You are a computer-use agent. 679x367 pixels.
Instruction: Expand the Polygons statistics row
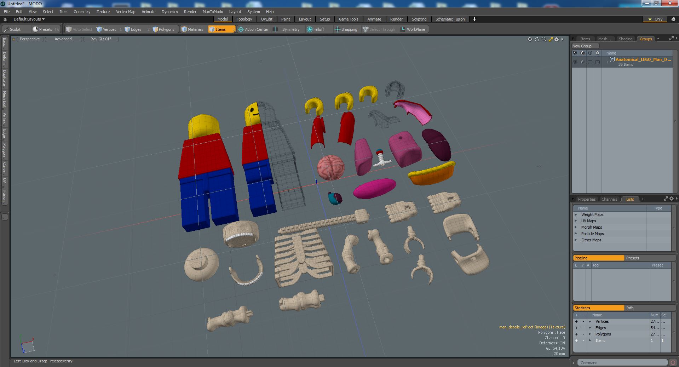click(590, 334)
